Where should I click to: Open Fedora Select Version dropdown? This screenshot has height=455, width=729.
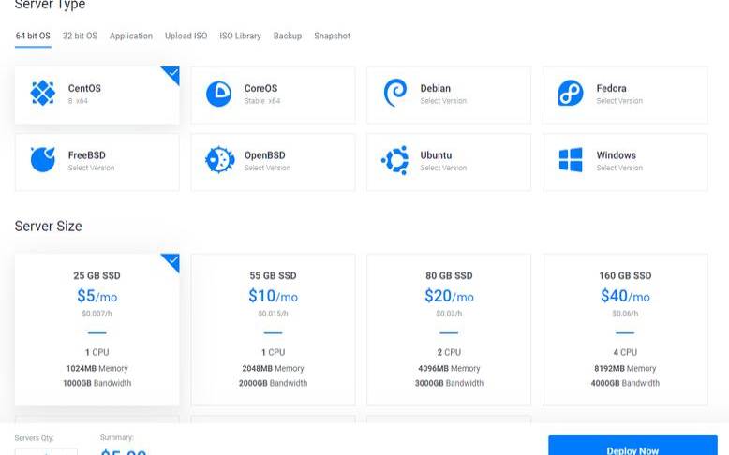(x=619, y=101)
